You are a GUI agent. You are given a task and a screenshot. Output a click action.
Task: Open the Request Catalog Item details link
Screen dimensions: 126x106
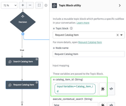(x=90, y=42)
